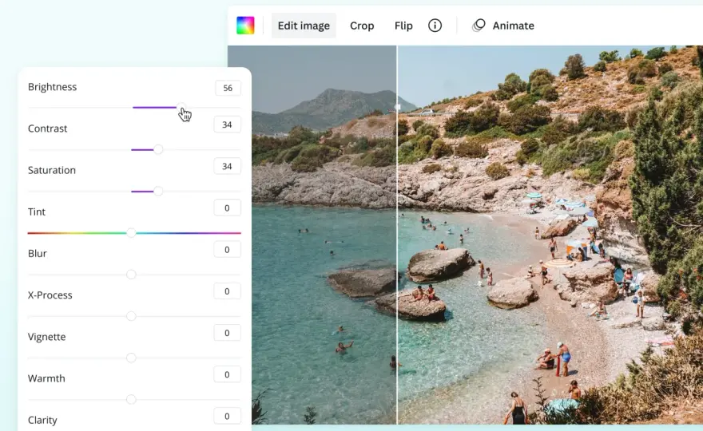This screenshot has width=703, height=431.
Task: Focus the Tint value input box
Action: pos(228,208)
